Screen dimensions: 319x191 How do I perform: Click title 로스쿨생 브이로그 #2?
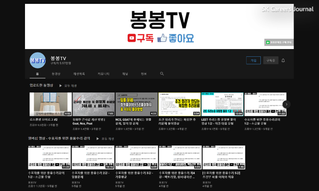click(44, 120)
